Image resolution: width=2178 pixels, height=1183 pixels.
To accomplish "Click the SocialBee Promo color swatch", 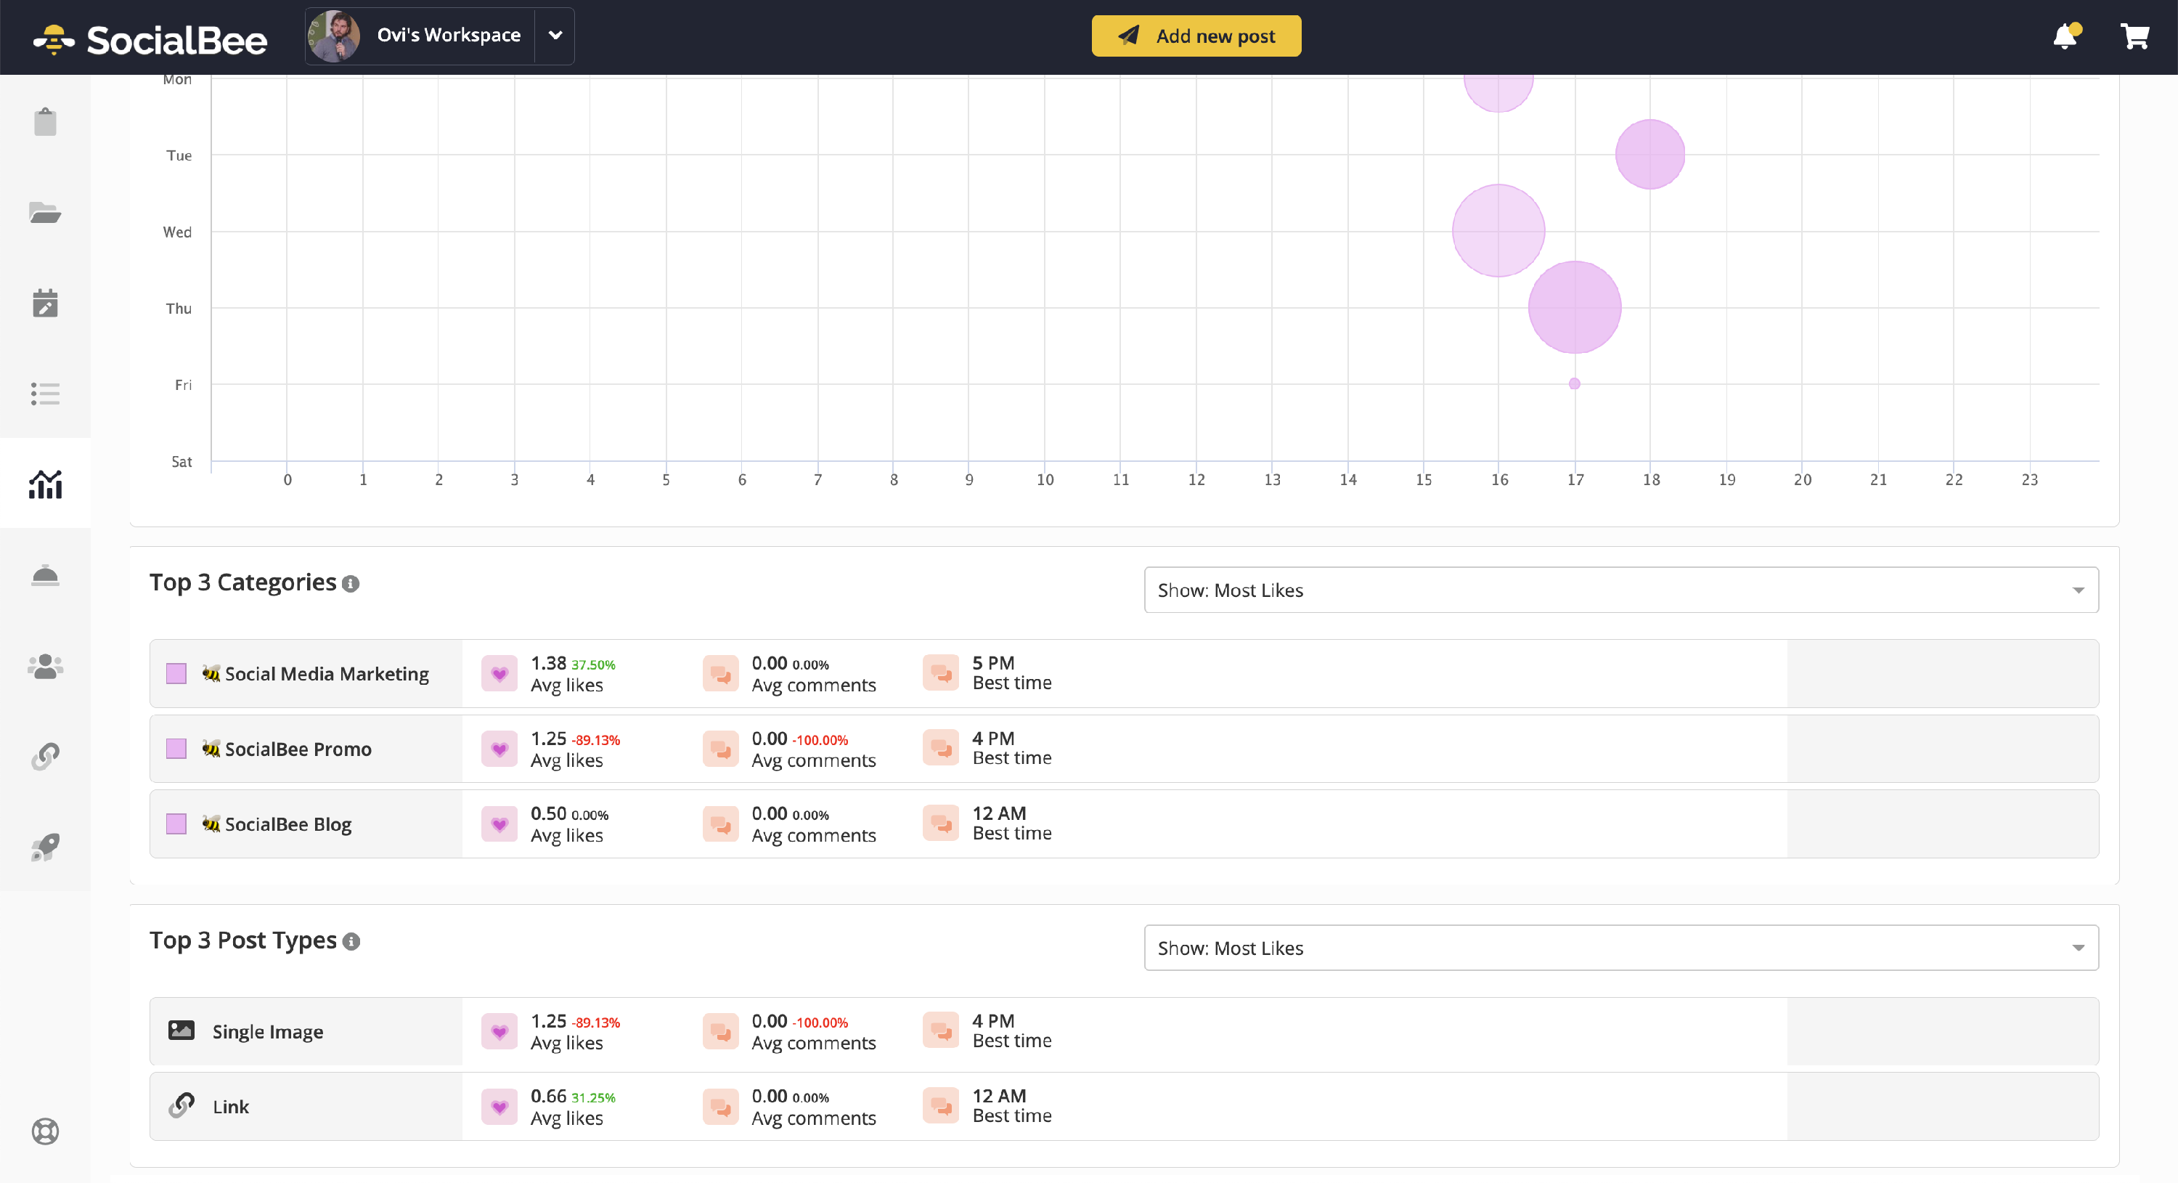I will tap(176, 748).
